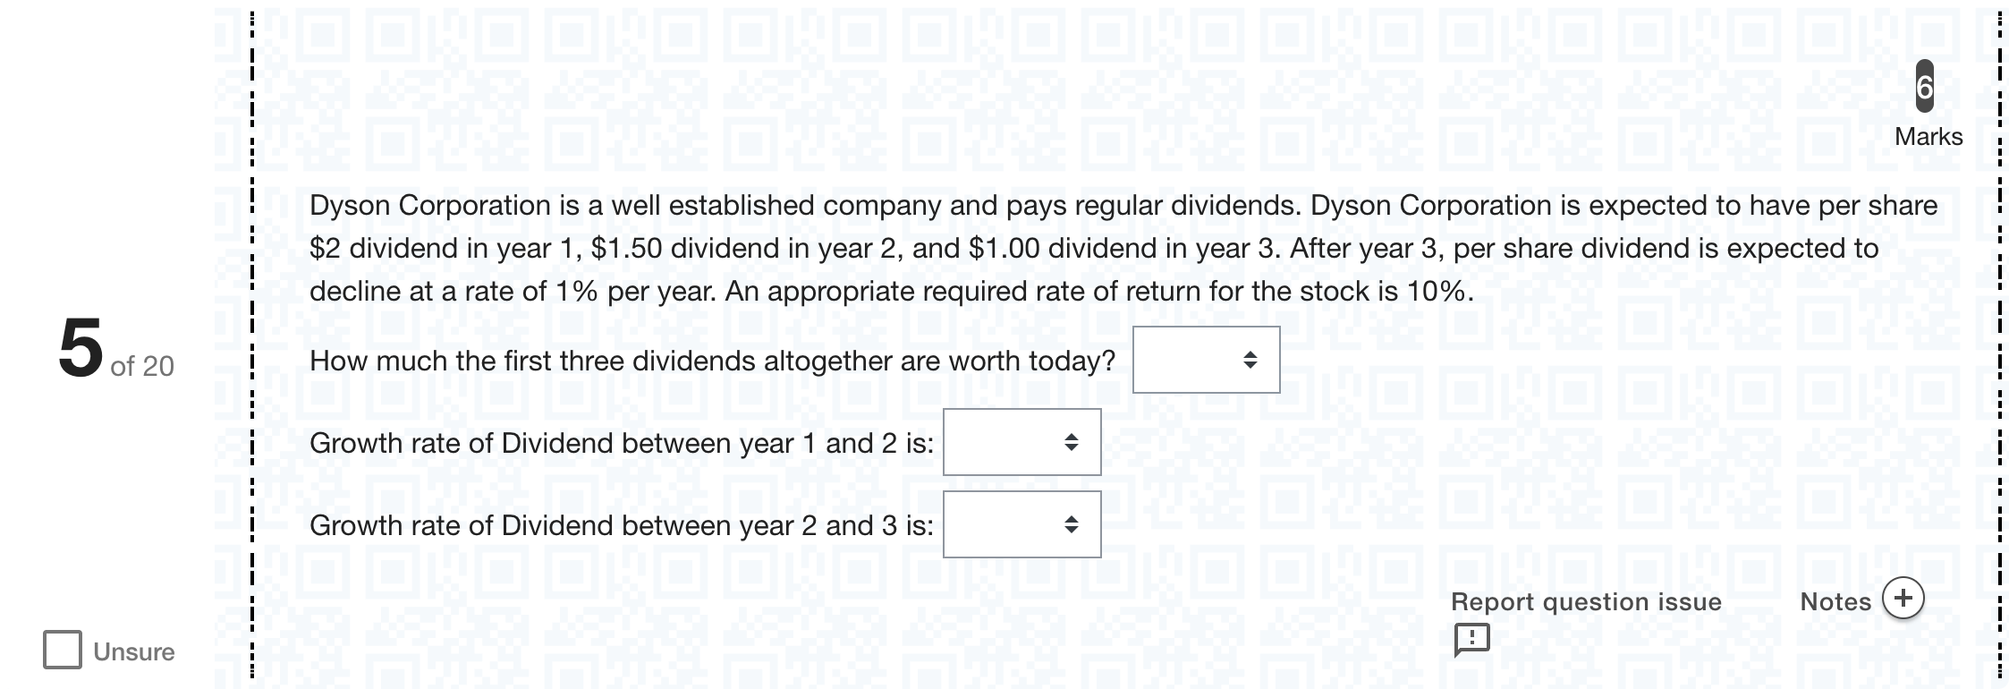Image resolution: width=2009 pixels, height=689 pixels.
Task: Open the first three dividends worth dropdown
Action: (1206, 360)
